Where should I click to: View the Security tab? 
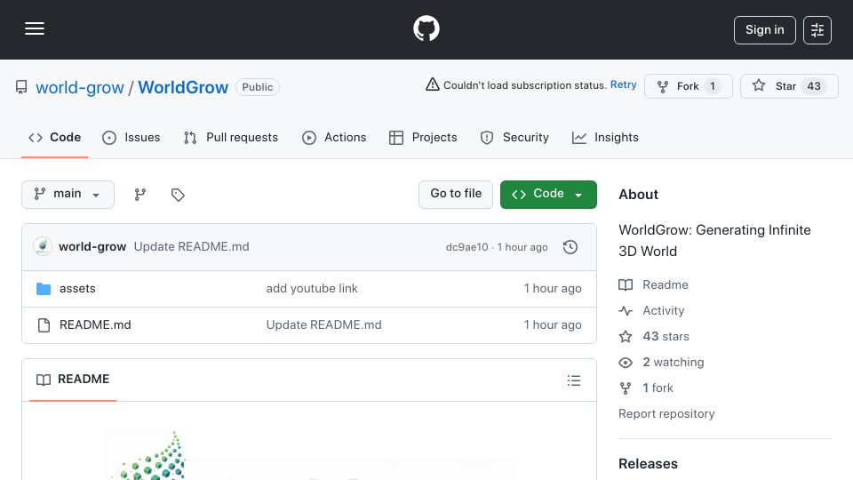(x=514, y=138)
